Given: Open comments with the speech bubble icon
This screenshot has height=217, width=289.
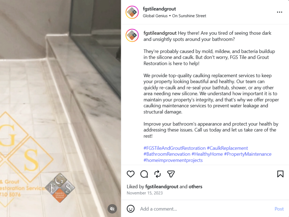Looking at the screenshot, I should tap(144, 174).
